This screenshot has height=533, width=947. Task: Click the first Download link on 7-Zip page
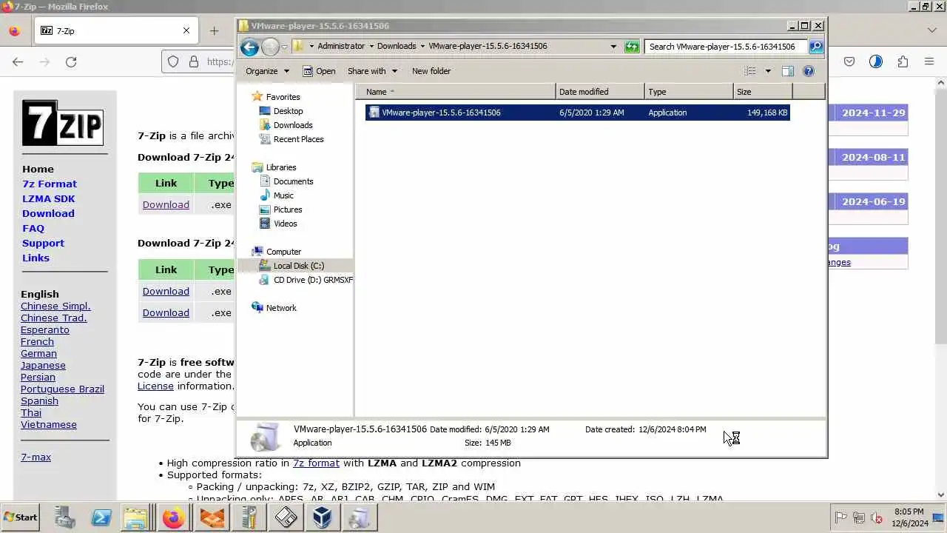[x=166, y=204]
